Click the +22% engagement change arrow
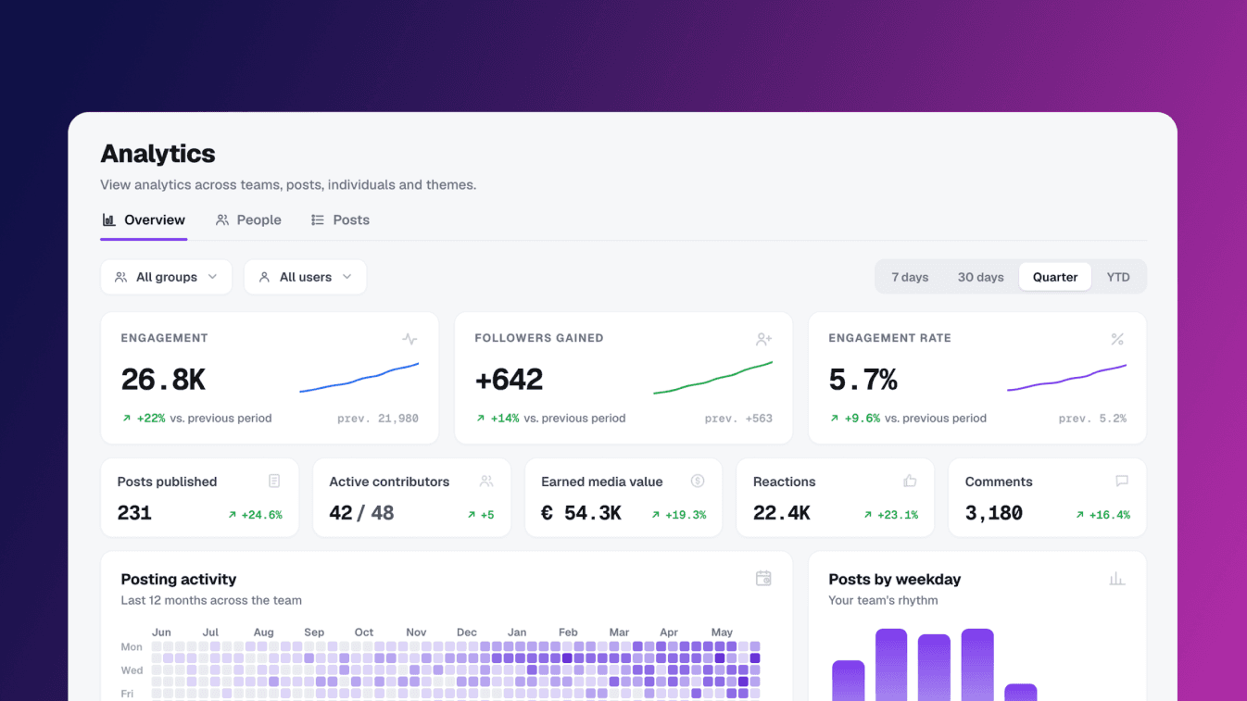The height and width of the screenshot is (701, 1247). (127, 419)
